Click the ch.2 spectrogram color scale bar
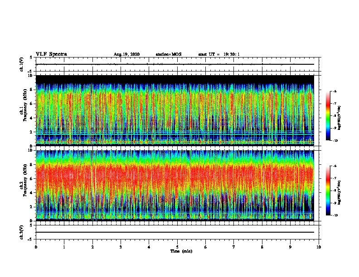 328,191
